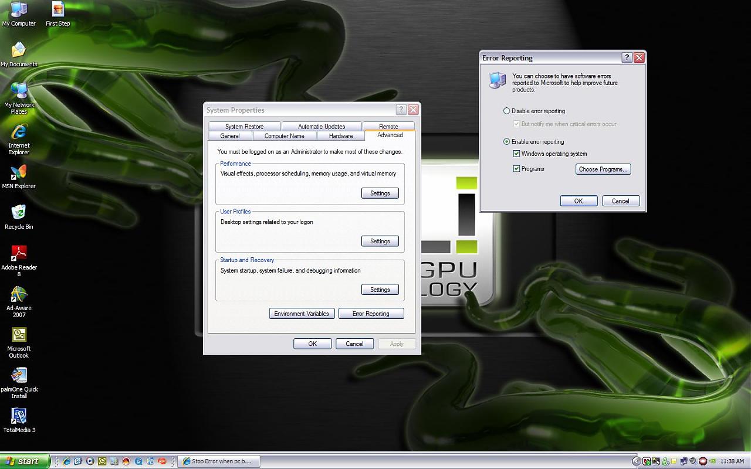Uncheck the Windows operating system checkbox
Screen dimensions: 751x469
point(516,154)
